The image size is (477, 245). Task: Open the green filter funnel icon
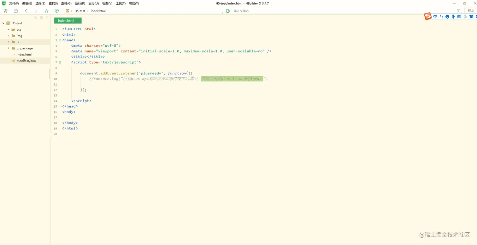458,11
